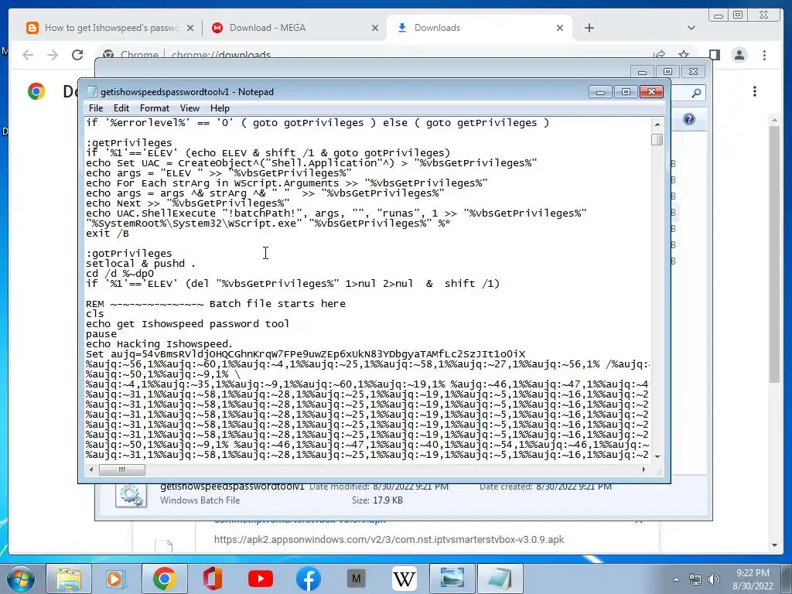Image resolution: width=792 pixels, height=594 pixels.
Task: Open the volume tray icon
Action: [713, 579]
